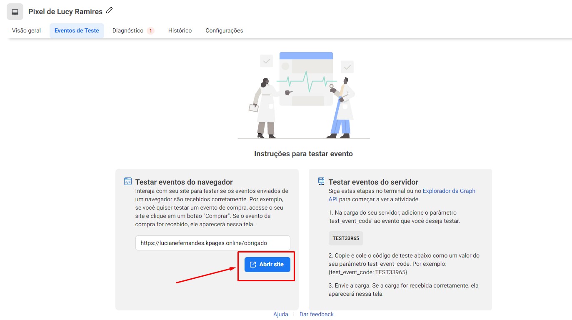Click the TEST33965 test code chip
This screenshot has height=320, width=572.
coord(346,238)
